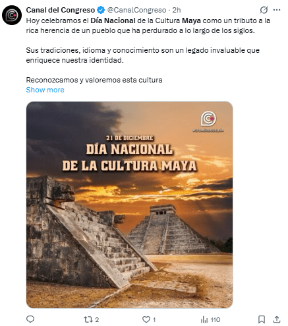Viewport: 288px width, 326px height.
Task: Open Canal del Congreso profile avatar
Action: point(12,15)
